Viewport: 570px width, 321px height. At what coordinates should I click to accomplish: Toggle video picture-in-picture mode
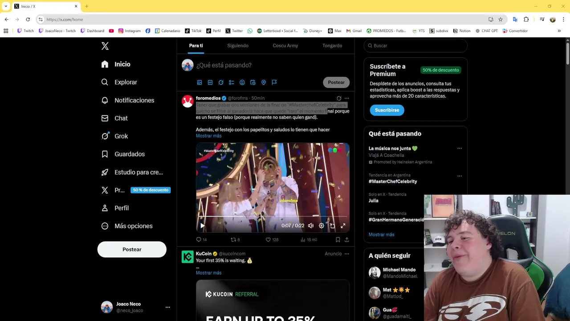click(x=332, y=226)
